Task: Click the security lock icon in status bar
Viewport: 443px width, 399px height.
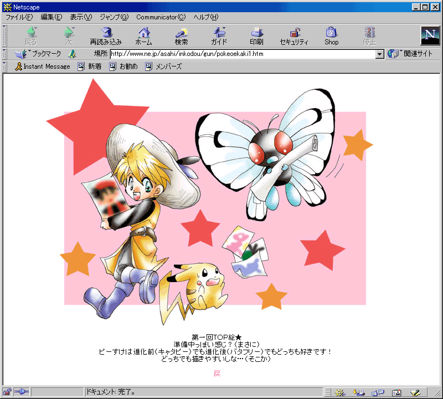Action: (x=7, y=392)
